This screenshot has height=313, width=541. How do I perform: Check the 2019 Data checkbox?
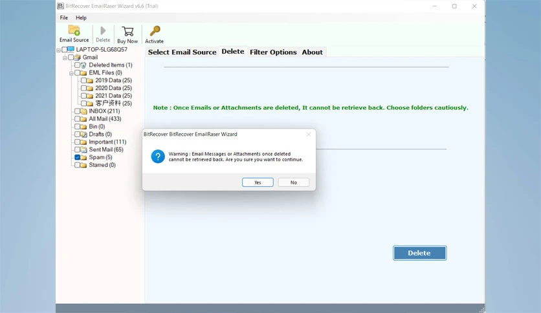click(84, 80)
